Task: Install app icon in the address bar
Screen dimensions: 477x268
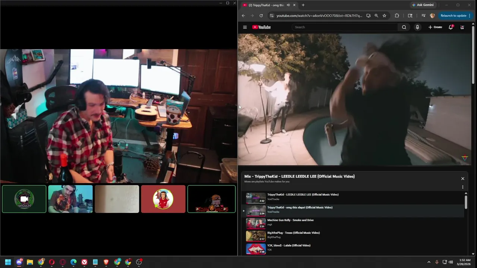Action: pyautogui.click(x=368, y=16)
